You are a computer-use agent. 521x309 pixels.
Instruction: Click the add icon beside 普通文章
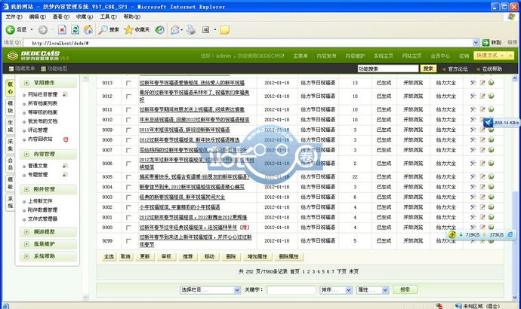65,166
